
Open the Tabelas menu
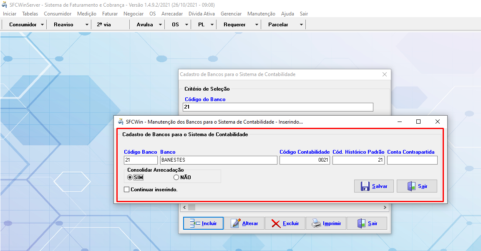pyautogui.click(x=30, y=14)
